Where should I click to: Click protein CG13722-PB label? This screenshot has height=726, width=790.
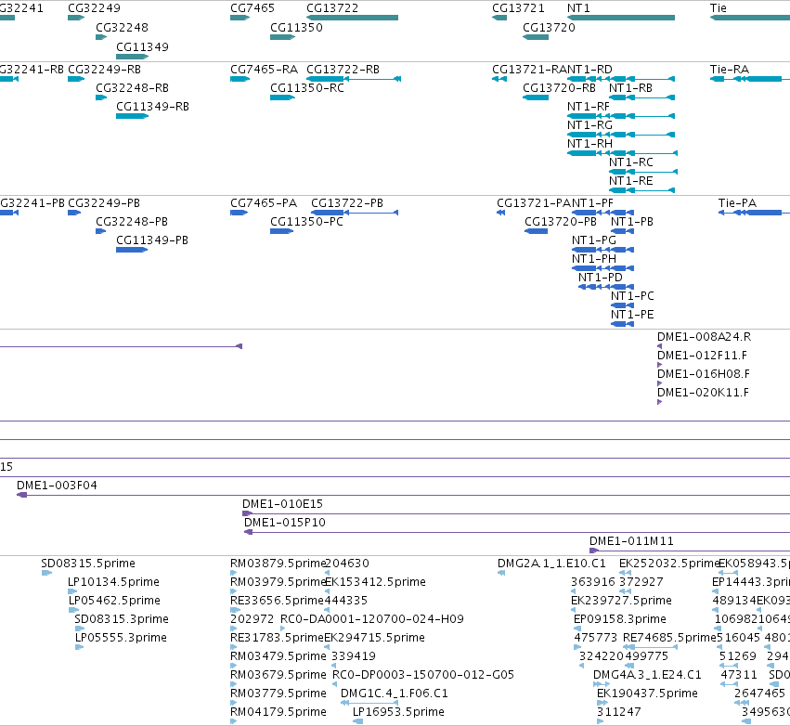(346, 203)
